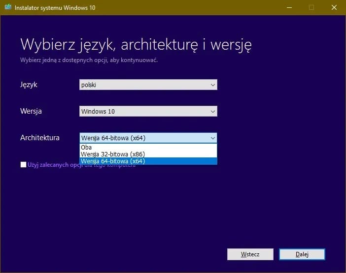Click the 'Wersja' field label

tap(31, 111)
